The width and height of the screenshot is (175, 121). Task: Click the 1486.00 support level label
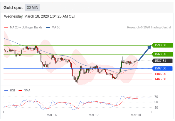(x=160, y=74)
